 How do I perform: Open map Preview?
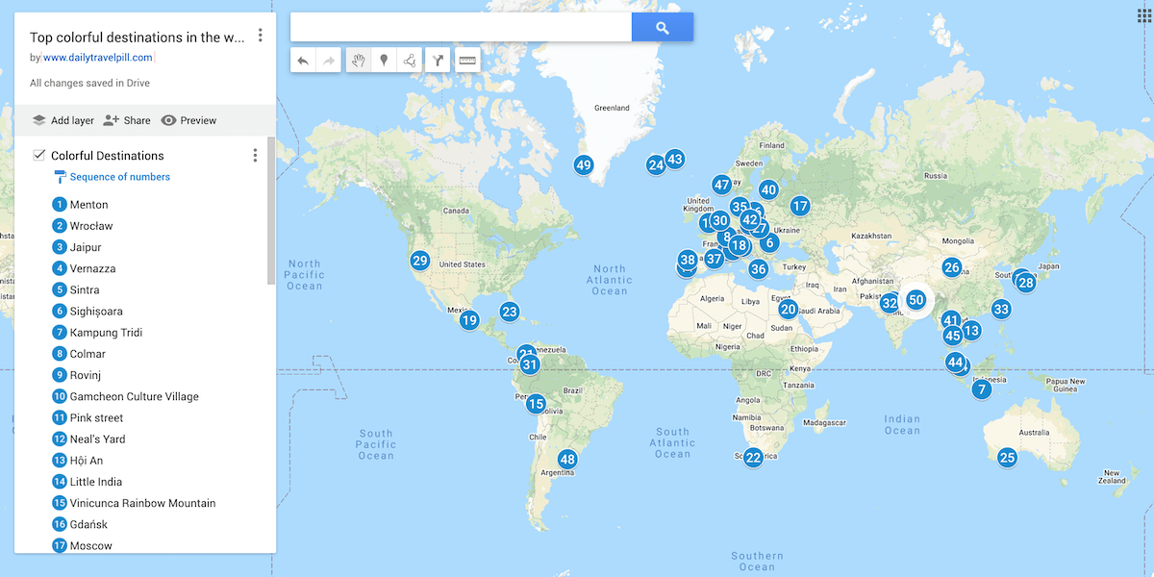(x=188, y=120)
